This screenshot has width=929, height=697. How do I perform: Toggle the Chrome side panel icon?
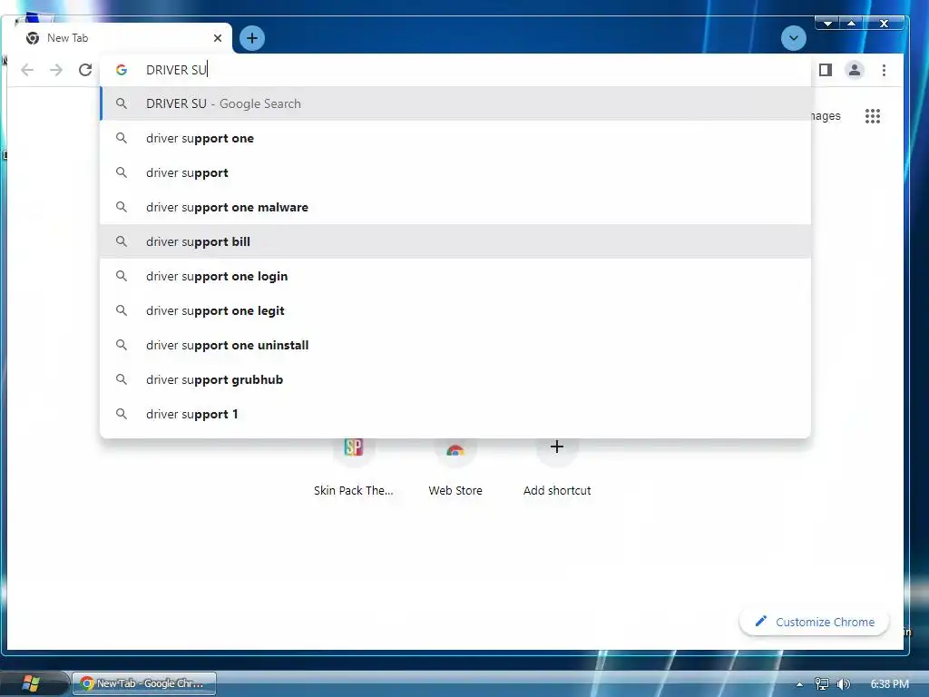click(x=826, y=70)
